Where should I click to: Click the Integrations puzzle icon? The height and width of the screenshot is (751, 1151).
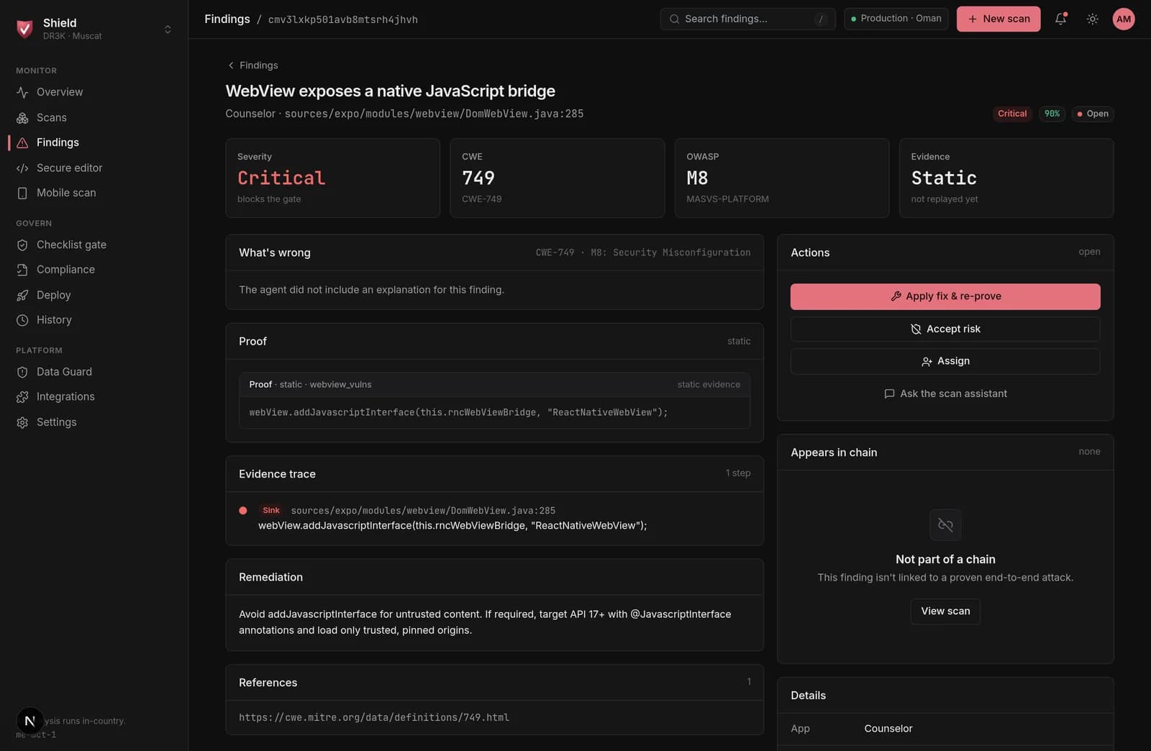22,397
